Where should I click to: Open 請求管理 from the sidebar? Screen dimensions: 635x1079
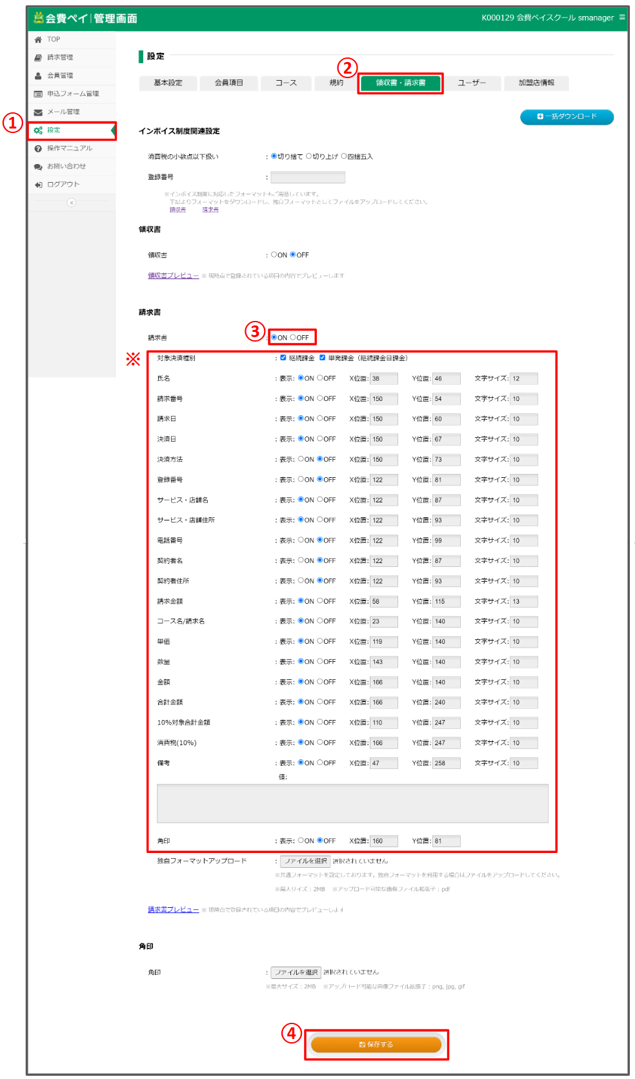click(59, 57)
